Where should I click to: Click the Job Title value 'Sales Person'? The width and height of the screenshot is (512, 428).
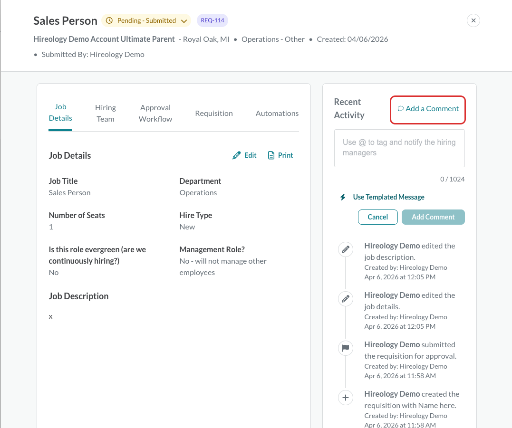(69, 193)
